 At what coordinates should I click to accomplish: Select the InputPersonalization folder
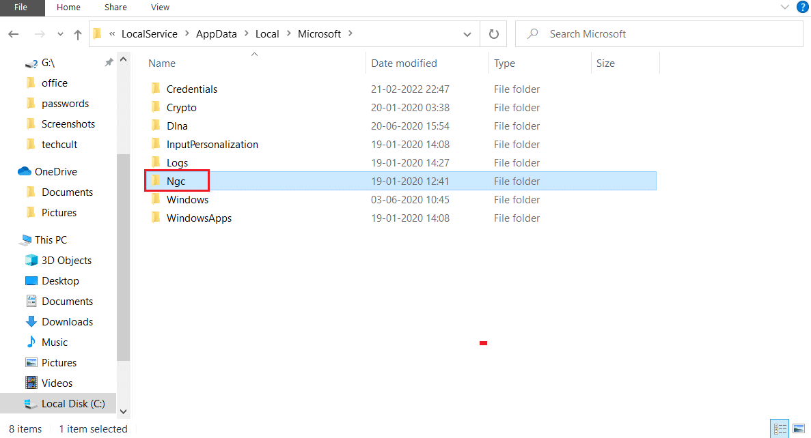pos(212,145)
